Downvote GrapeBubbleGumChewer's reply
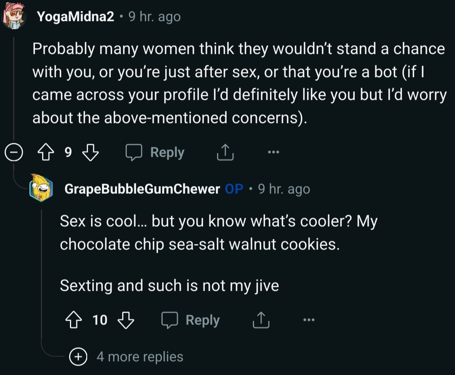455x375 pixels. (x=126, y=320)
